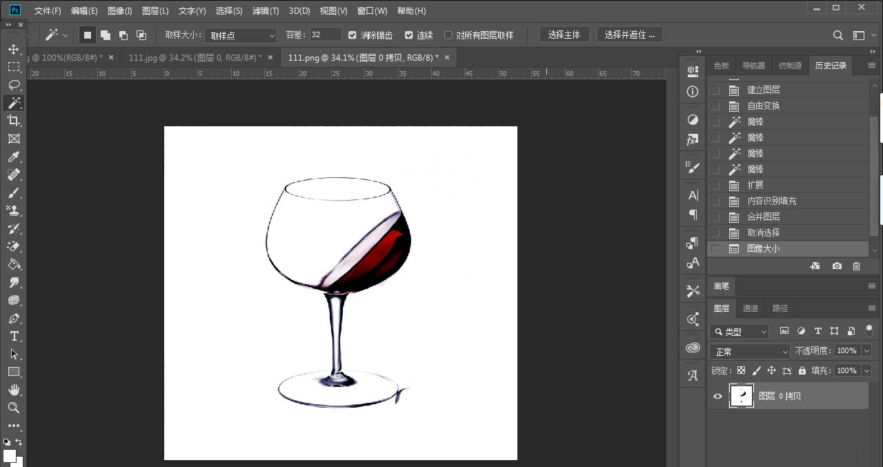This screenshot has height=467, width=883.
Task: Open the History panel flyout menu
Action: pos(871,66)
